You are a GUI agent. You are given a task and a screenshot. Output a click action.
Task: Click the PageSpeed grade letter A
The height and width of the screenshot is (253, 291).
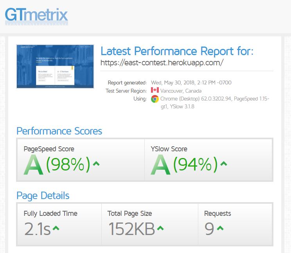point(33,165)
